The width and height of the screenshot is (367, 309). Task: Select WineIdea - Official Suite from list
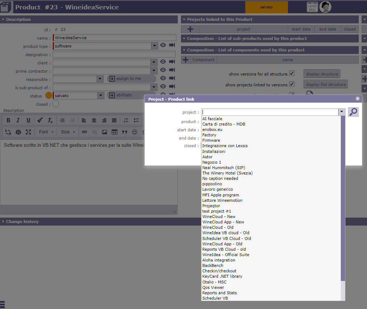(226, 255)
